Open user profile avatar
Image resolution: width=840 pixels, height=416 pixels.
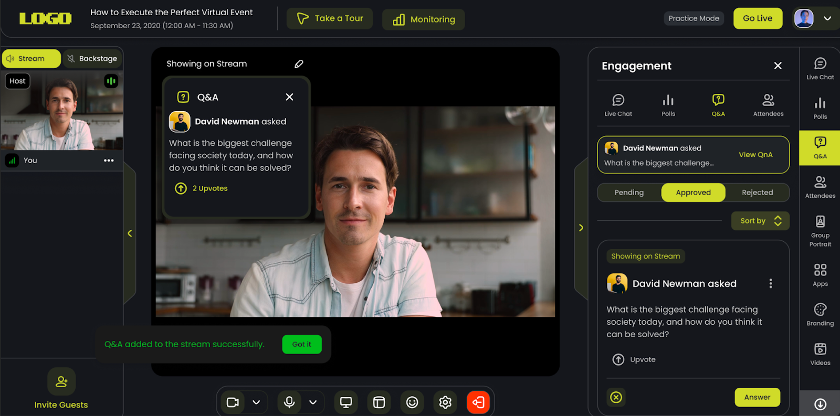tap(804, 18)
